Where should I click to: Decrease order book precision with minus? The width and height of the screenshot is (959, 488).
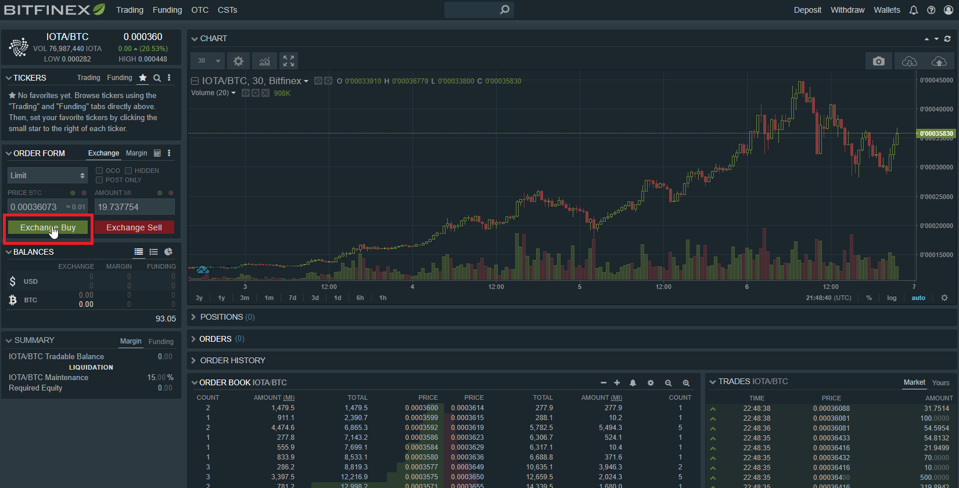click(604, 383)
